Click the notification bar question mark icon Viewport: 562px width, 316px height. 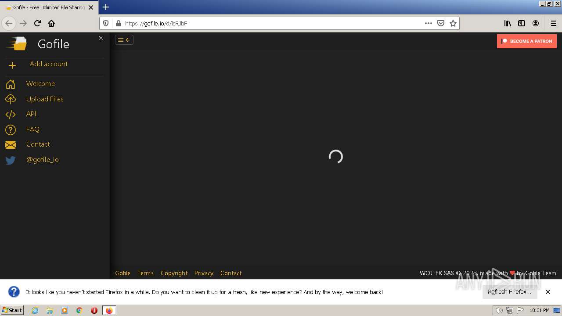point(14,292)
